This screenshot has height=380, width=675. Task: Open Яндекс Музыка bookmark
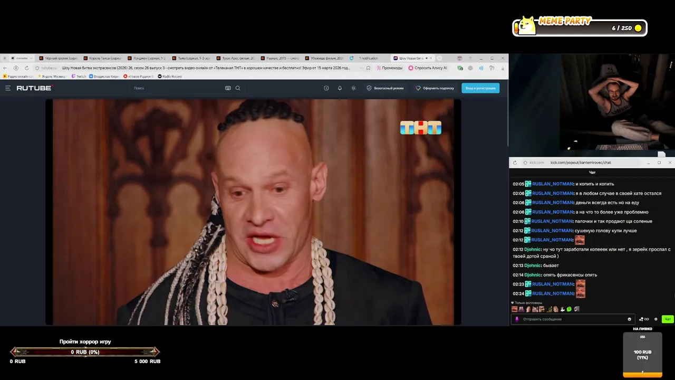click(53, 77)
